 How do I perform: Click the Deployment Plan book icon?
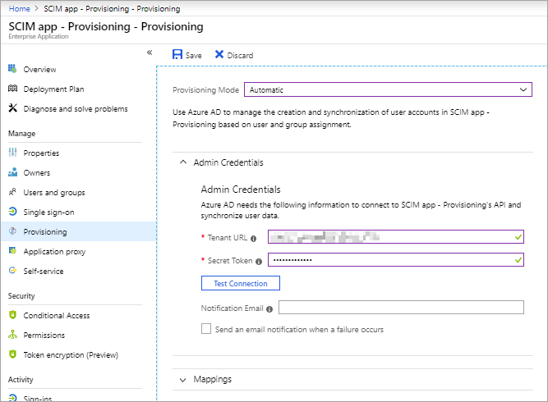tap(12, 89)
